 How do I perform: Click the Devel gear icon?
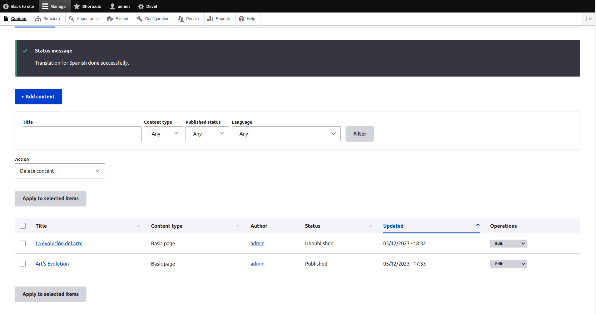[141, 7]
